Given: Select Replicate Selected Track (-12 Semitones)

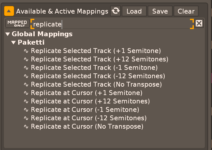Looking at the screenshot, I should tap(98, 76).
